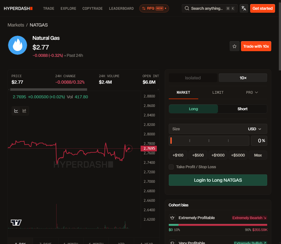Add +$1000 to order size
Viewport: 281px width, 244px height.
tap(218, 155)
